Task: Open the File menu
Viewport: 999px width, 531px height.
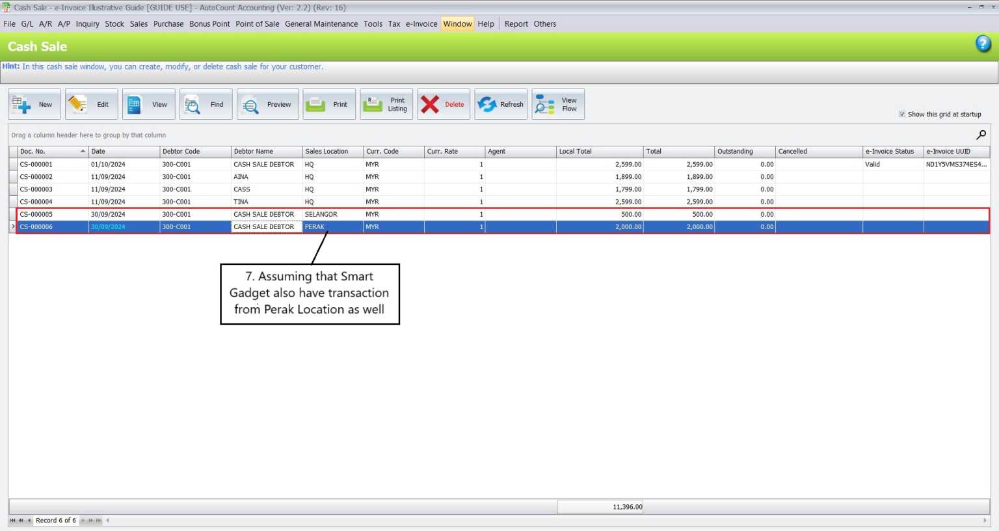Action: click(x=10, y=23)
